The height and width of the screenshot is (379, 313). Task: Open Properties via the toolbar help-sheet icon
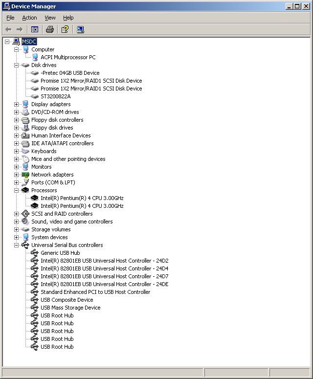(65, 29)
